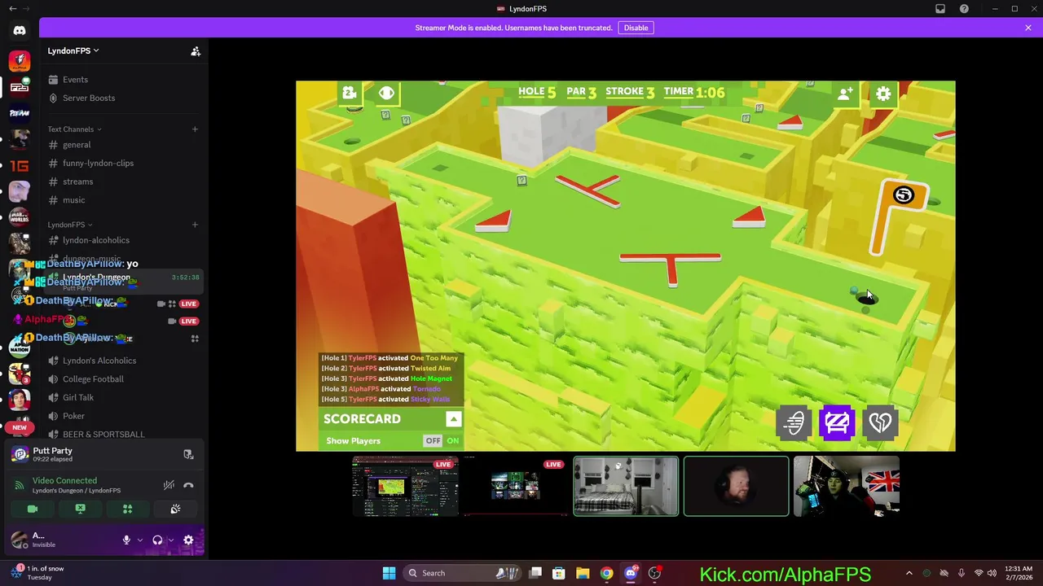This screenshot has height=586, width=1043.
Task: Switch the game camera view
Action: click(x=350, y=93)
